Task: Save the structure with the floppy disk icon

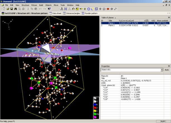Action: pyautogui.click(x=11, y=9)
